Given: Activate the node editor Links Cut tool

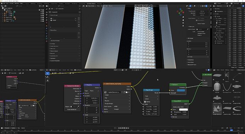Looking at the screenshot, I should click(x=48, y=81).
